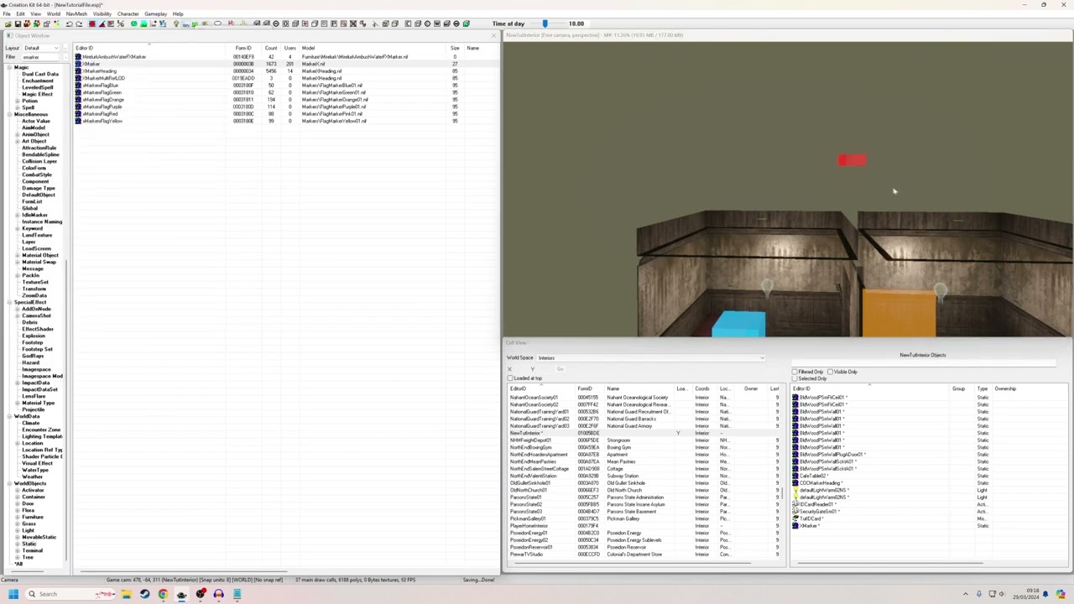Select BldWoodPSmWallPlugADoor01 object row
Viewport: 1074px width, 604px height.
pyautogui.click(x=928, y=455)
